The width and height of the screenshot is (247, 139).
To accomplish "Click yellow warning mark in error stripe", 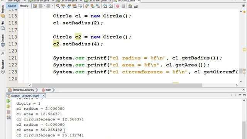I will coord(244,50).
